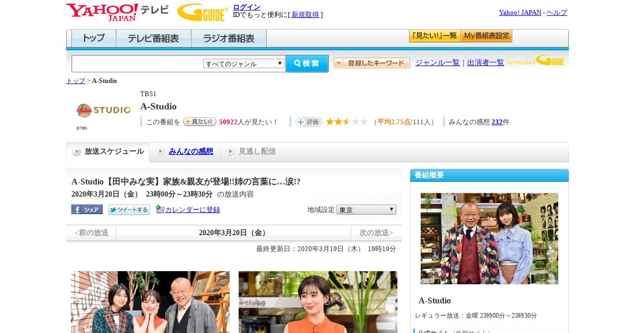
Task: Focus the program search input field
Action: [x=137, y=63]
